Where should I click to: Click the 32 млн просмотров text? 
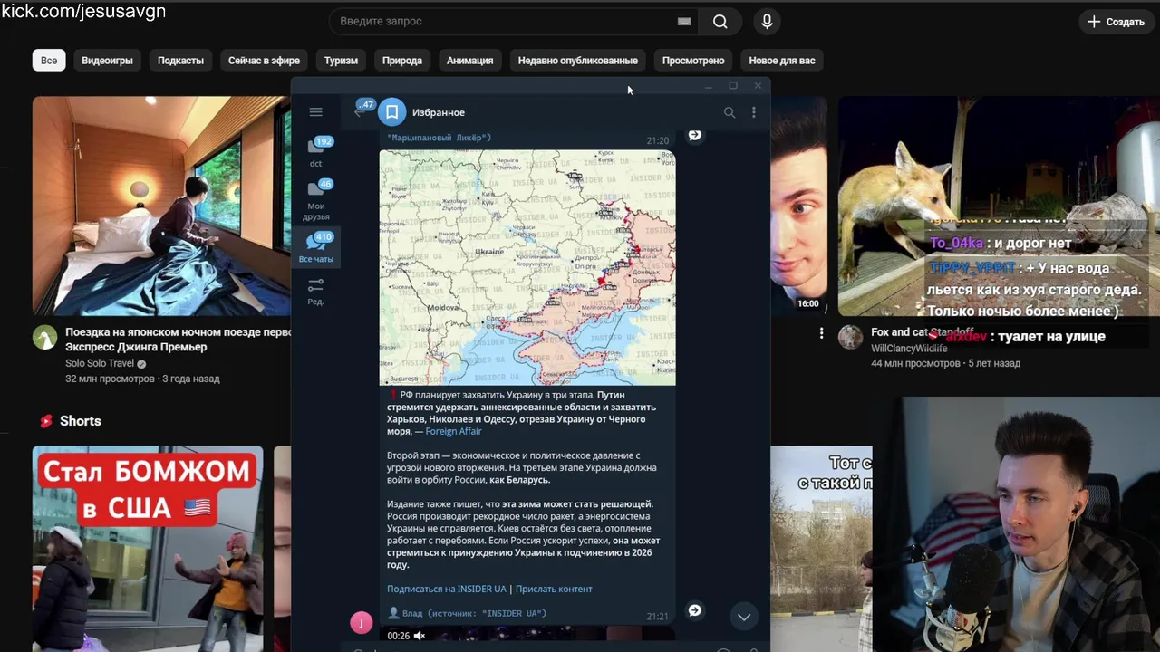(110, 379)
